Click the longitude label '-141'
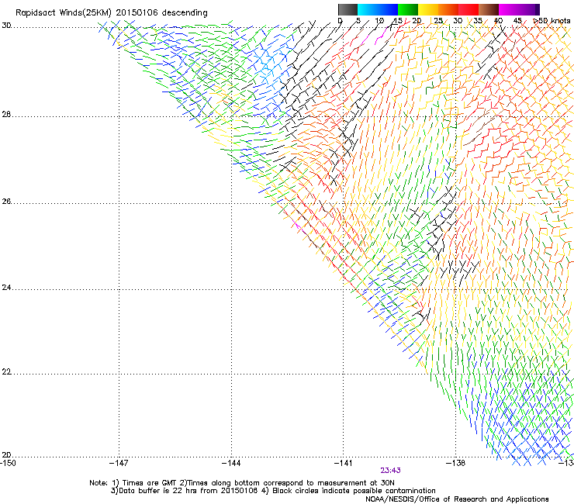The image size is (574, 504). pos(344,463)
